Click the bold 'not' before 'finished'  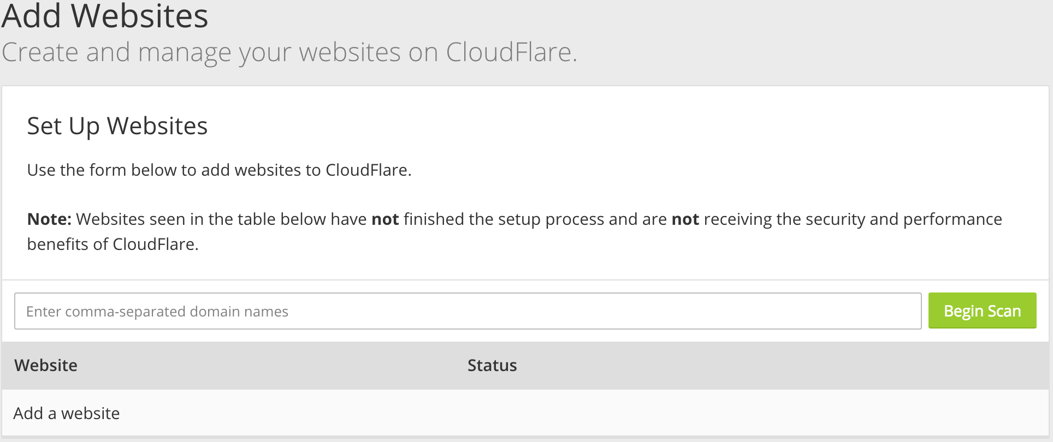pos(385,219)
